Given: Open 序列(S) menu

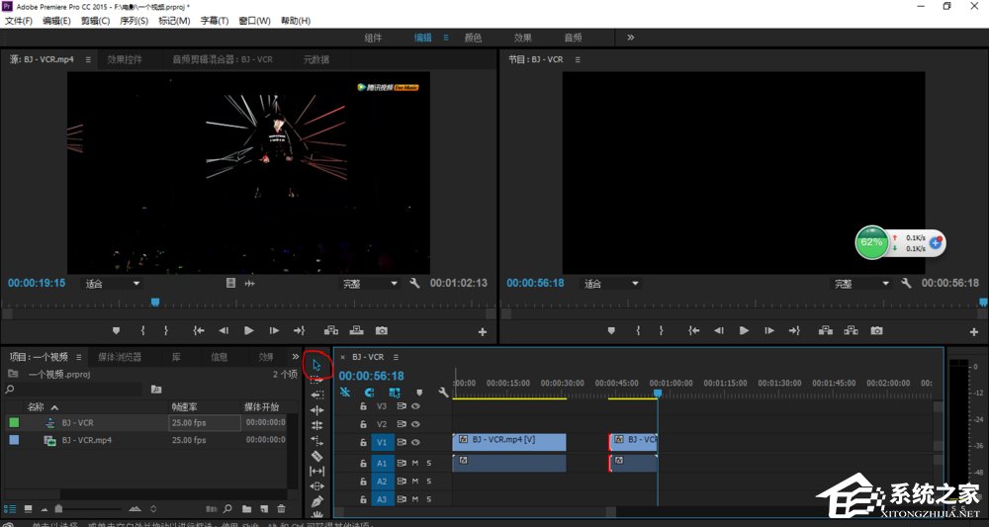Looking at the screenshot, I should click(x=134, y=20).
